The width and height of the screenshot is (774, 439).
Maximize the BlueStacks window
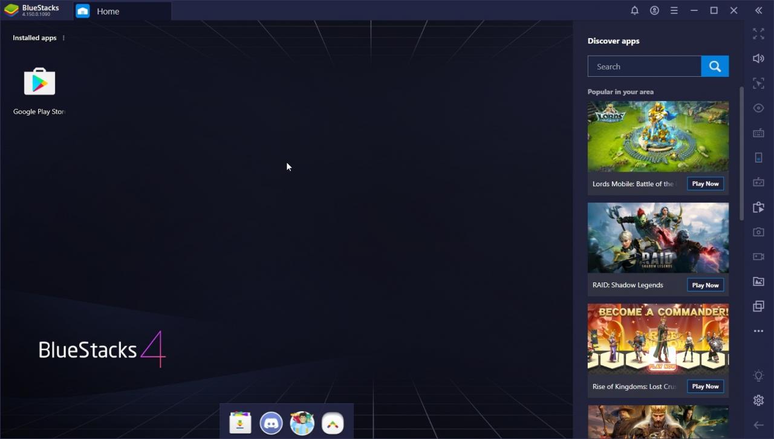click(714, 10)
